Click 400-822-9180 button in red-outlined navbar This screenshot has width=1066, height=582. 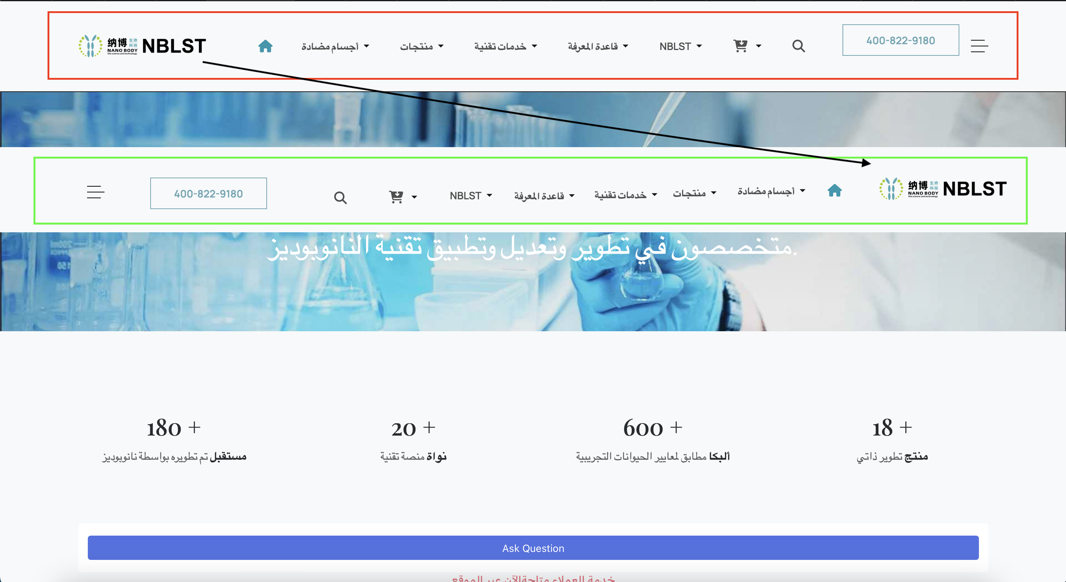[900, 40]
